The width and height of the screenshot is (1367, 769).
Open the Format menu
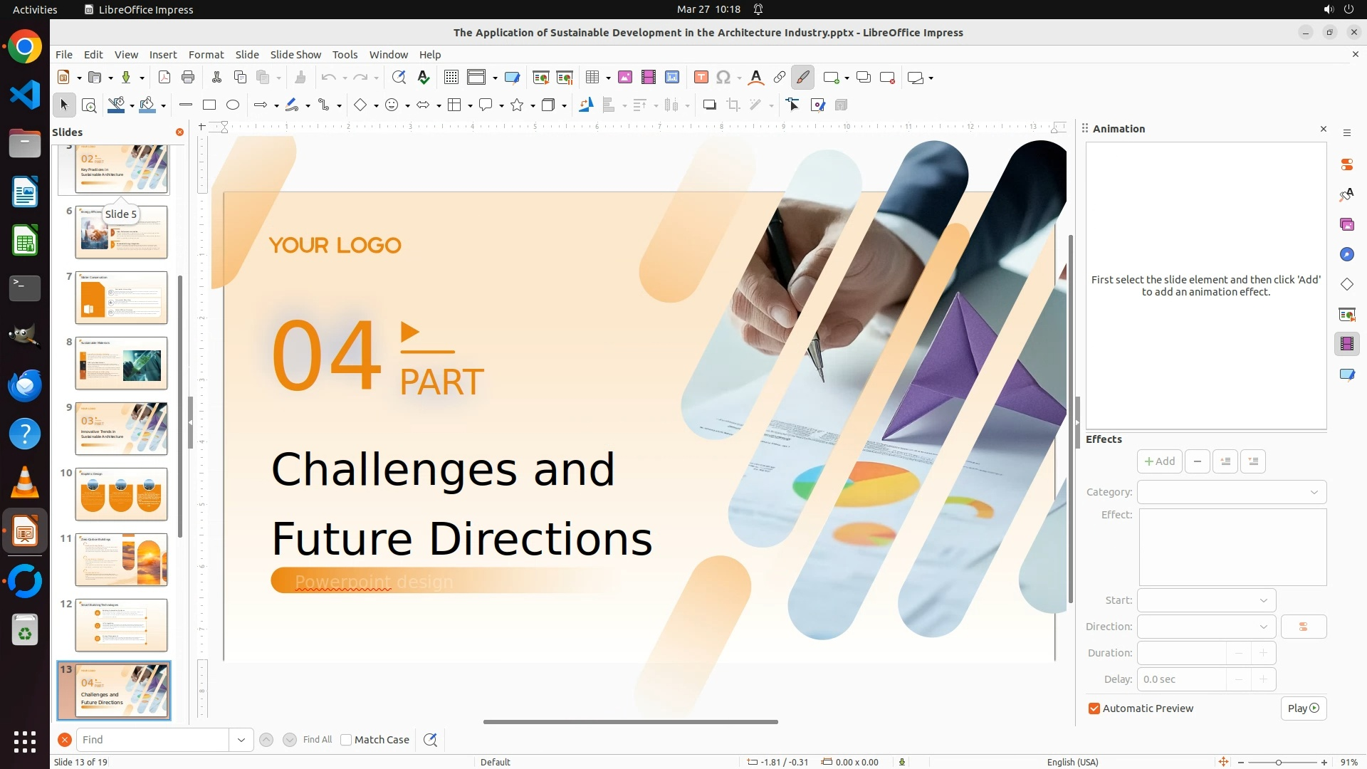tap(206, 55)
